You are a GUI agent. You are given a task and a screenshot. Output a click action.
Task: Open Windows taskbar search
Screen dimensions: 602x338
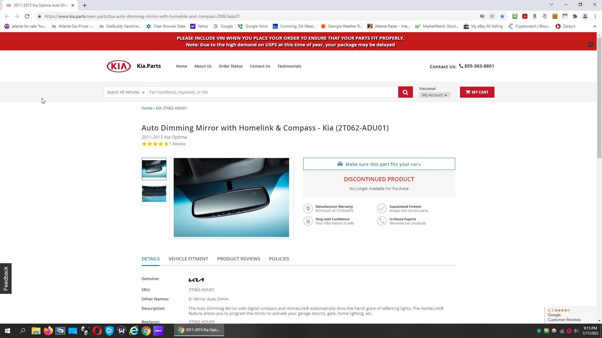click(x=23, y=331)
